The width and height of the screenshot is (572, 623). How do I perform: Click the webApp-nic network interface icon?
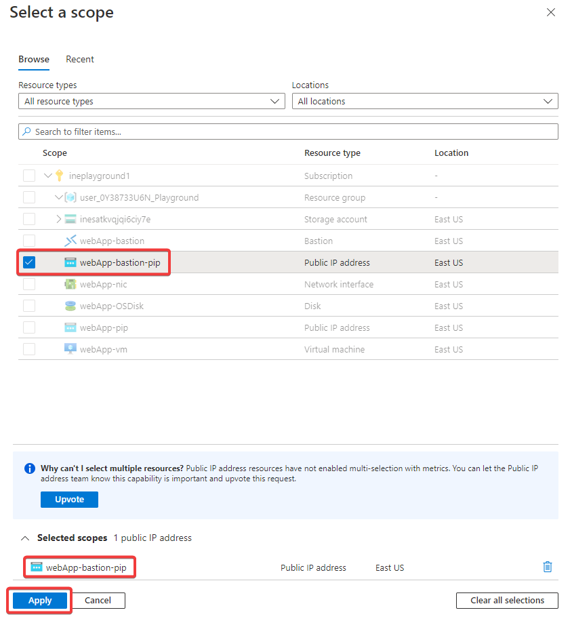pyautogui.click(x=70, y=284)
